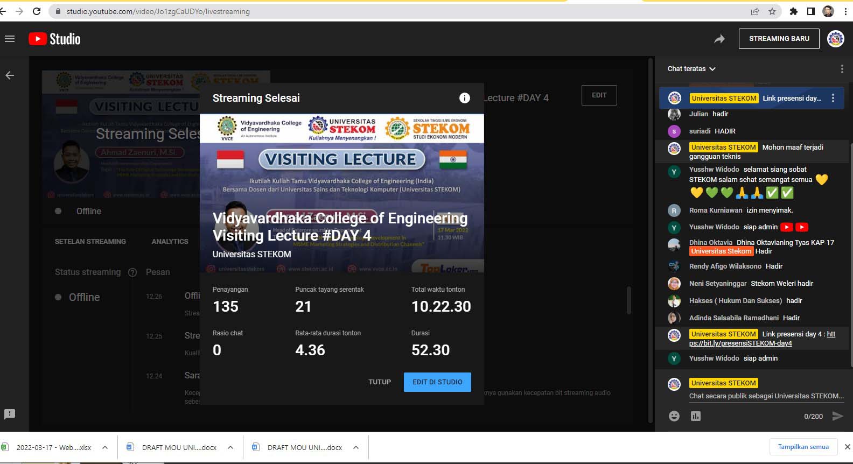853x464 pixels.
Task: Click Hakses (Hukum Dan Sukses) chat message
Action: coord(752,301)
